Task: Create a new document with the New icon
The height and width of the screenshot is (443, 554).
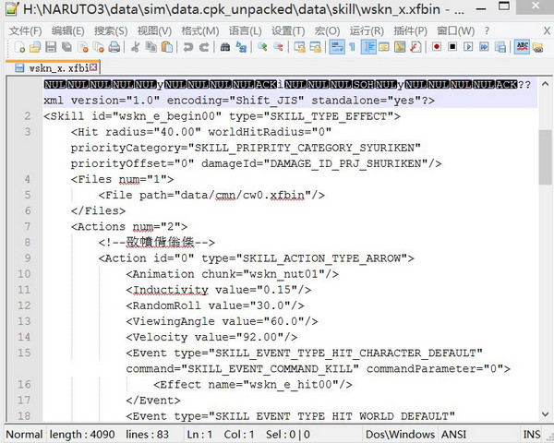Action: [19, 47]
